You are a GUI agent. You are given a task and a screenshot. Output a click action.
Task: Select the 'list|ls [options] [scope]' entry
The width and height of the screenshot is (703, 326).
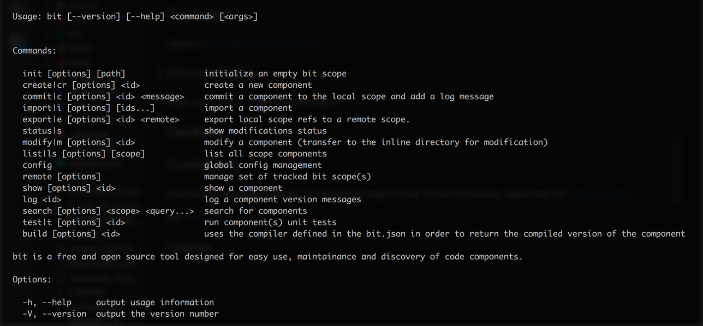[x=84, y=154]
